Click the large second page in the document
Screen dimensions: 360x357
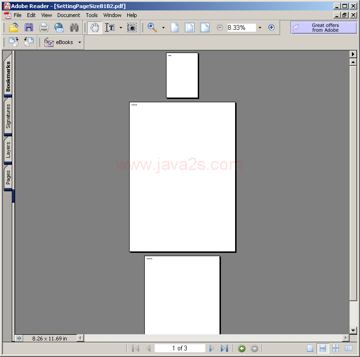coord(182,177)
